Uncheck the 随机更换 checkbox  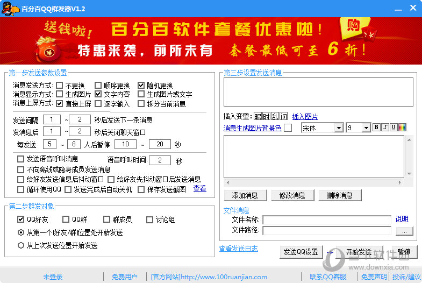point(141,86)
